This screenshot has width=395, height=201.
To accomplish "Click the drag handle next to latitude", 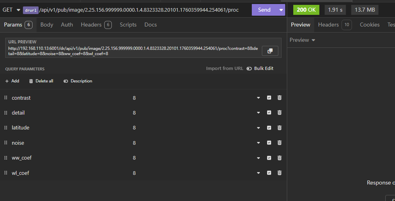I will pos(6,127).
